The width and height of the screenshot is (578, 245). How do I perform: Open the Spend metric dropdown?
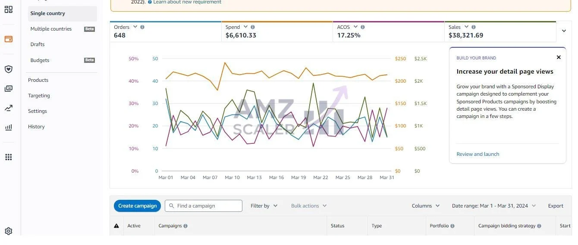point(245,27)
